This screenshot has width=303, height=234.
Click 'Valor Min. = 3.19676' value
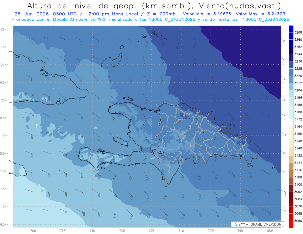pyautogui.click(x=207, y=14)
